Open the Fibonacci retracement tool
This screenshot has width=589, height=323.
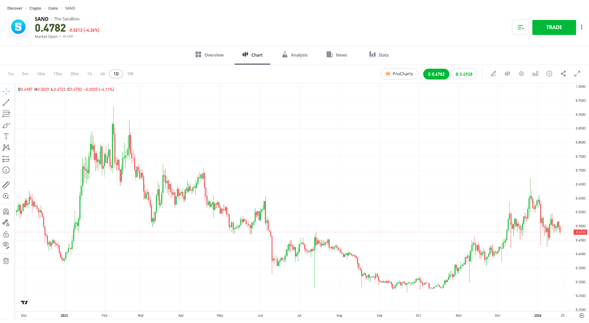pyautogui.click(x=6, y=114)
